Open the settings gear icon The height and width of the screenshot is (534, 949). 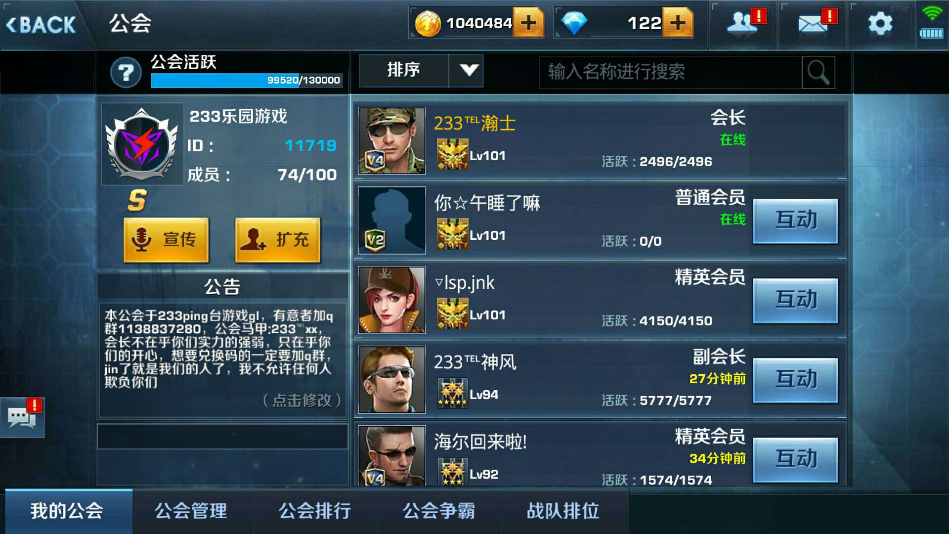pyautogui.click(x=880, y=24)
